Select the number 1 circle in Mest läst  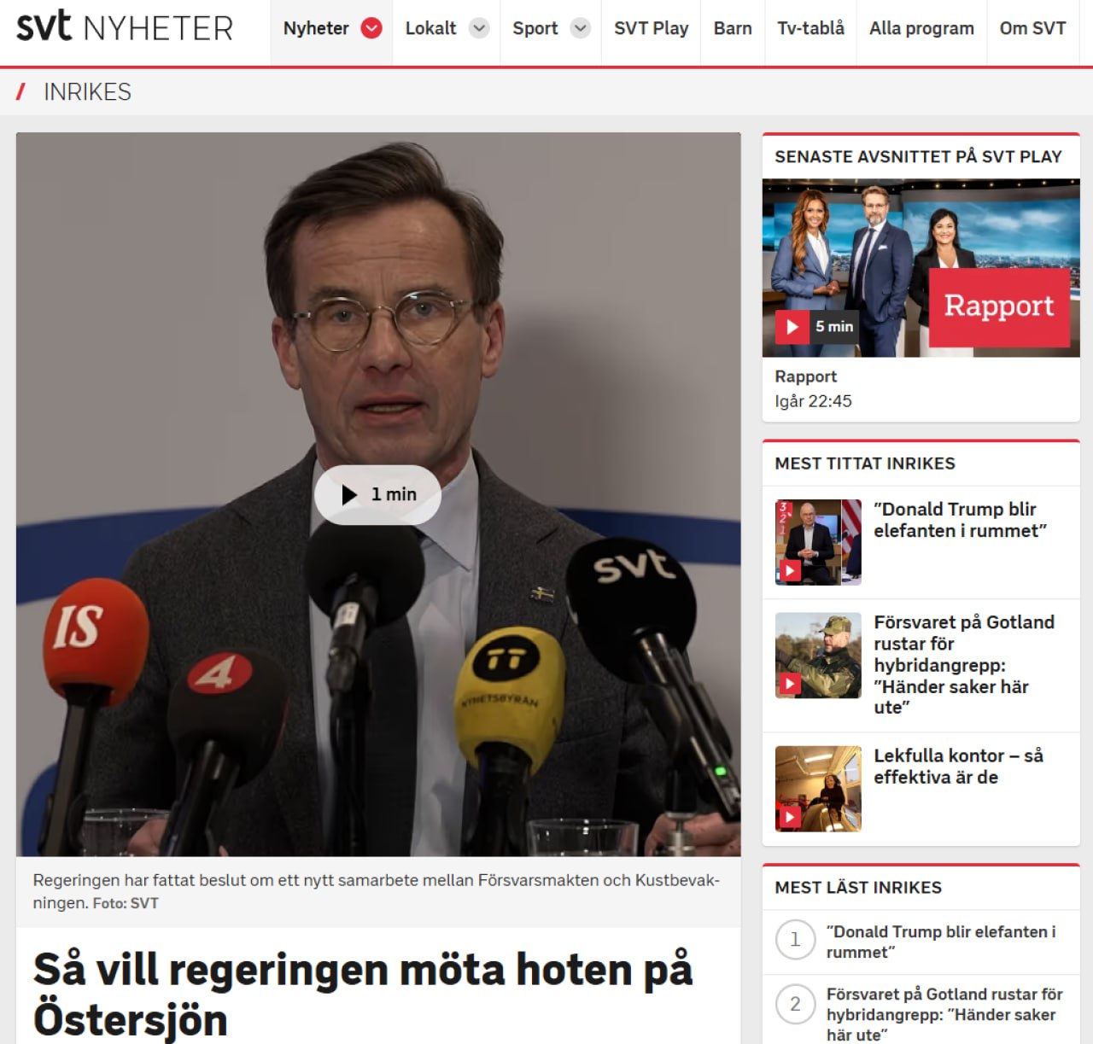pos(795,940)
